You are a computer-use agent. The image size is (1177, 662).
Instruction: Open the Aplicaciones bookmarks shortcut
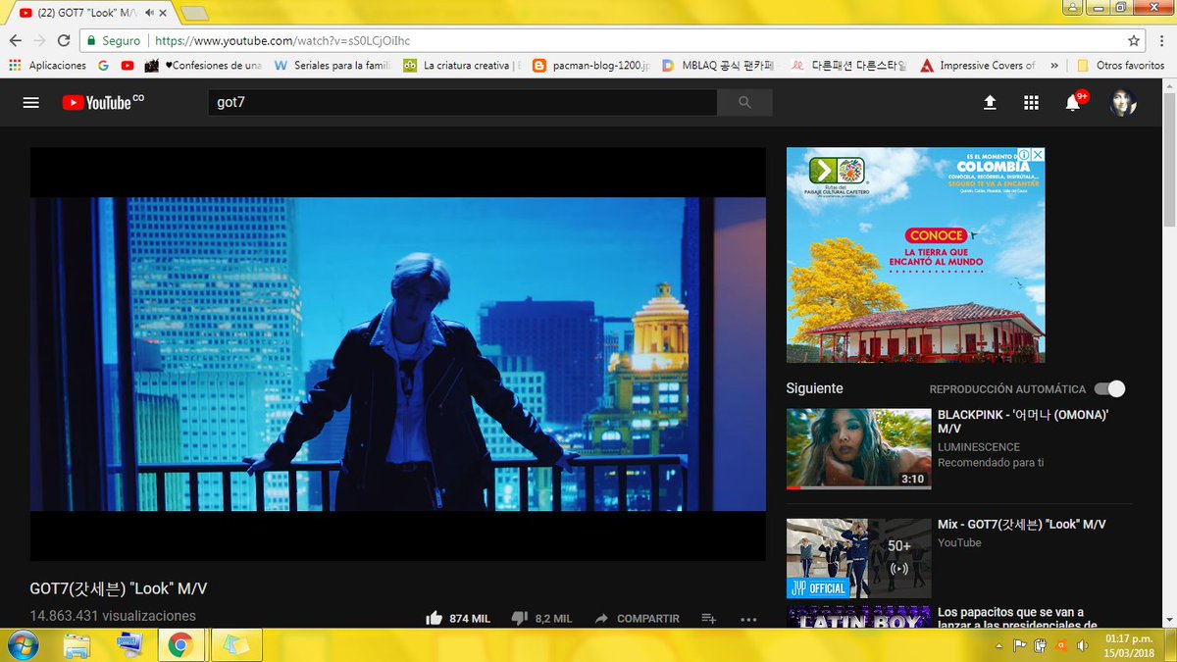[47, 66]
